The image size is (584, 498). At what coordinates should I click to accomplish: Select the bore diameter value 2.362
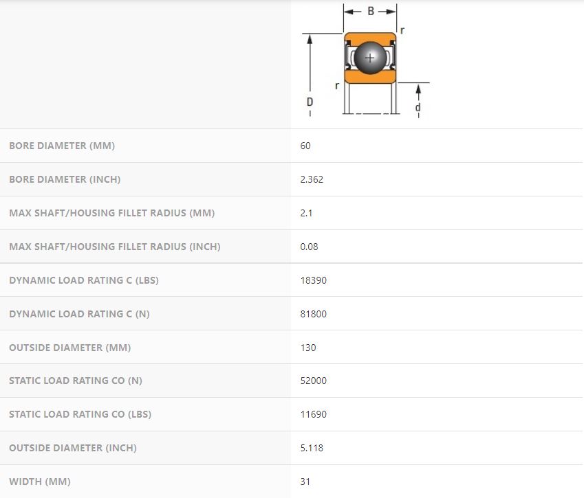312,179
